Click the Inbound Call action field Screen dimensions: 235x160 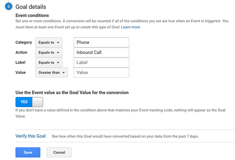pyautogui.click(x=101, y=52)
